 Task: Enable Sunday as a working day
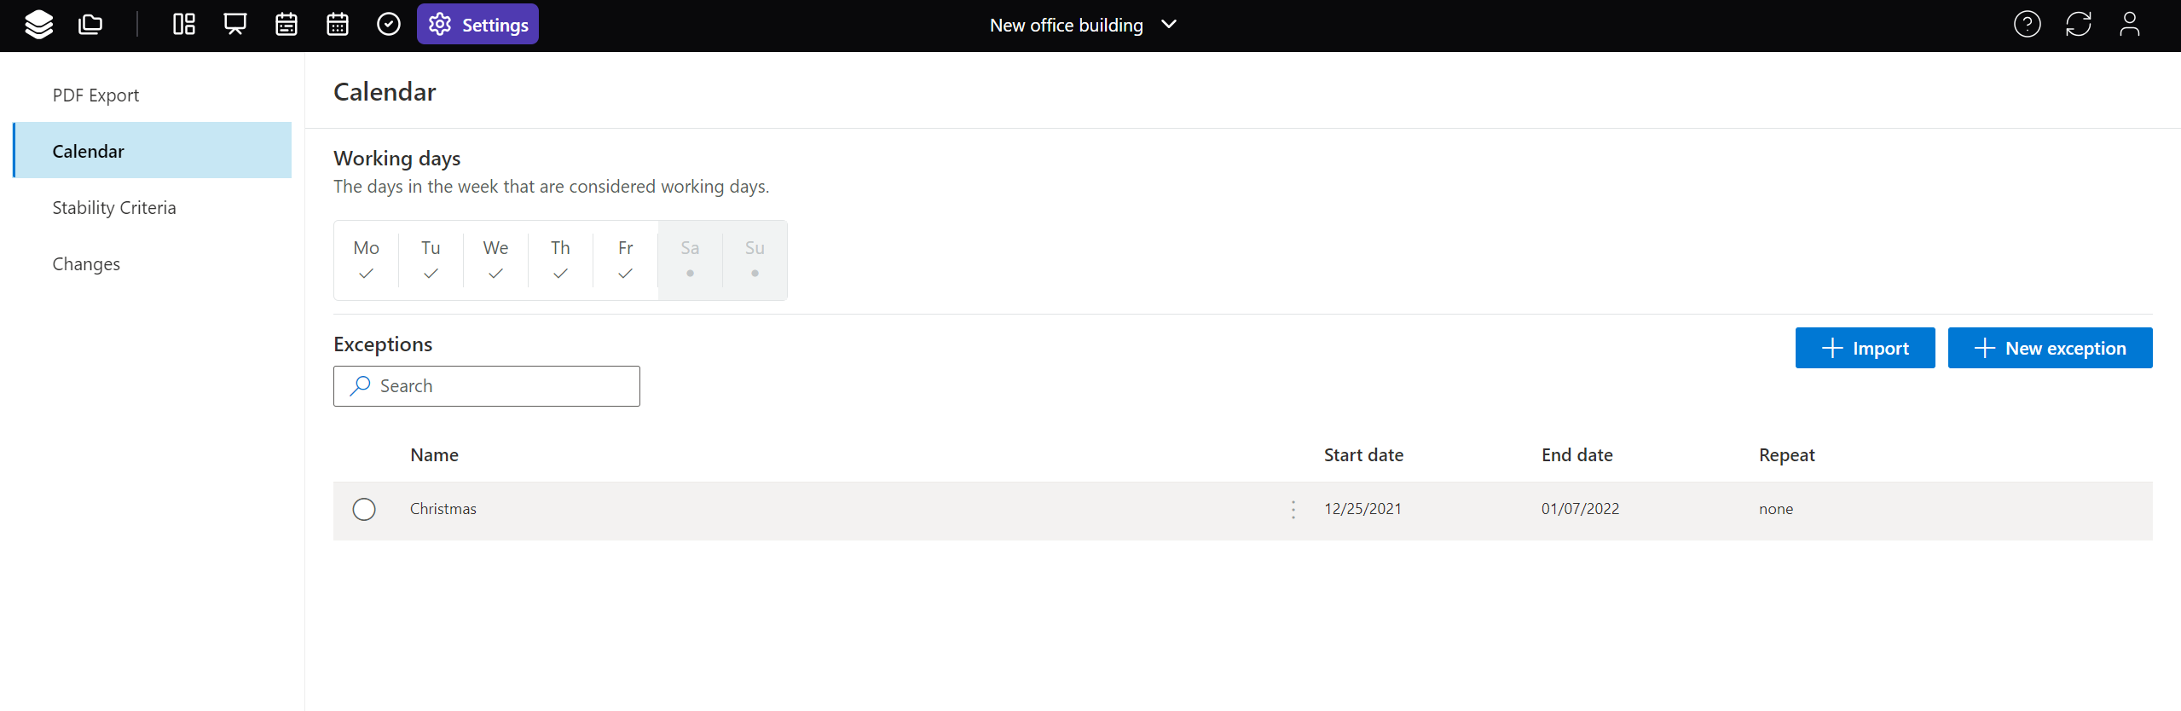tap(755, 260)
